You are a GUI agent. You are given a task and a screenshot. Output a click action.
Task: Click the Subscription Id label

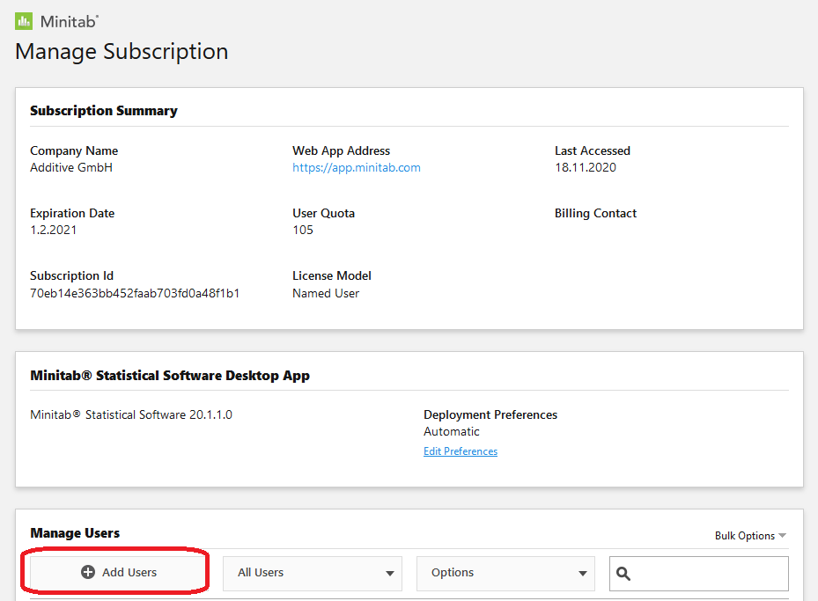(x=71, y=275)
